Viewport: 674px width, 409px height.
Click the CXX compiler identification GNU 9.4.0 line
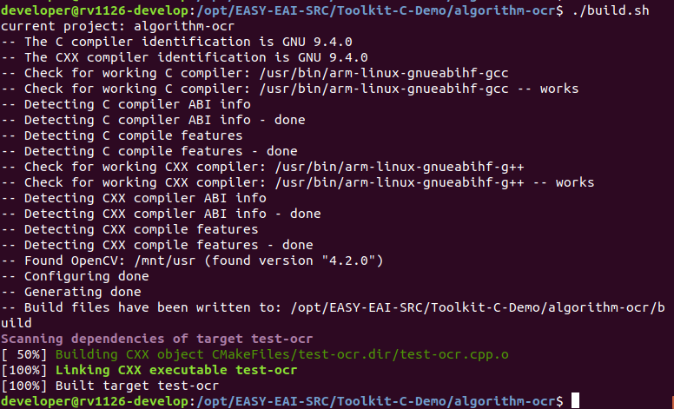[184, 57]
